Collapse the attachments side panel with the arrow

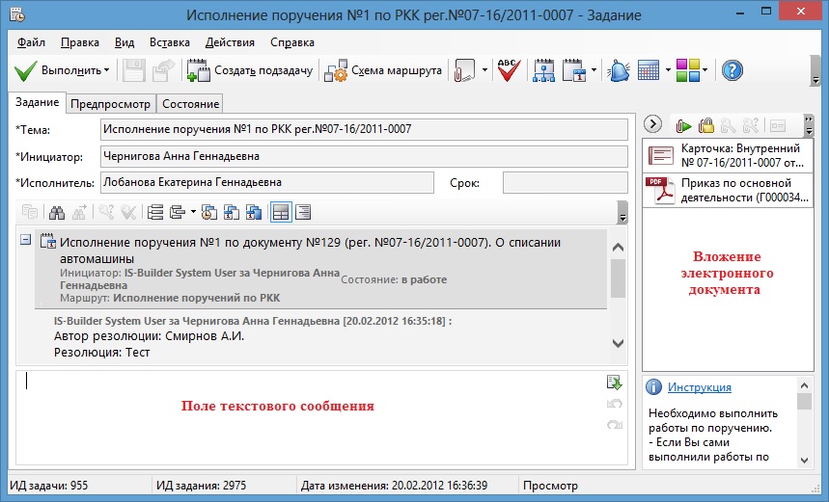point(653,123)
